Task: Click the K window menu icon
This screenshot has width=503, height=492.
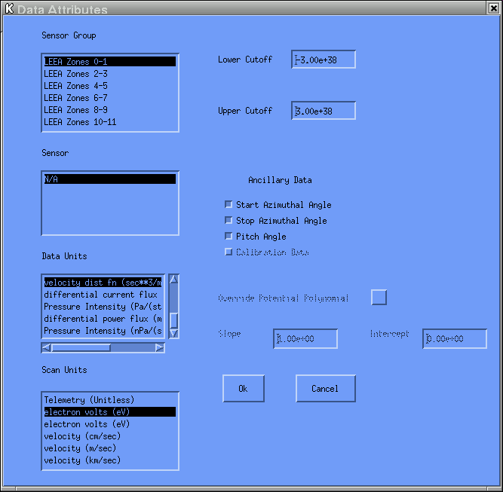Action: click(x=9, y=8)
